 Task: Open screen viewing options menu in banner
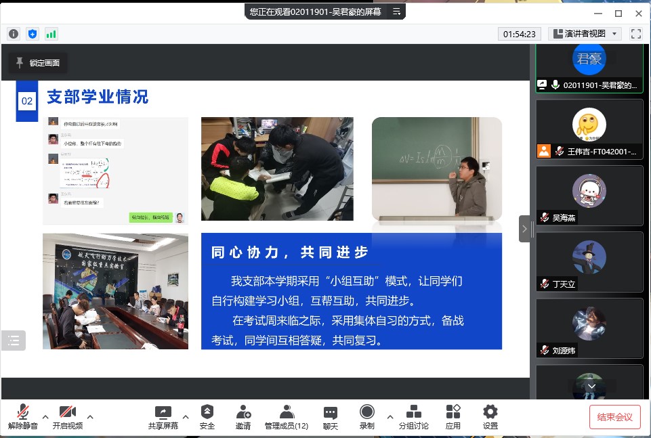click(x=397, y=12)
